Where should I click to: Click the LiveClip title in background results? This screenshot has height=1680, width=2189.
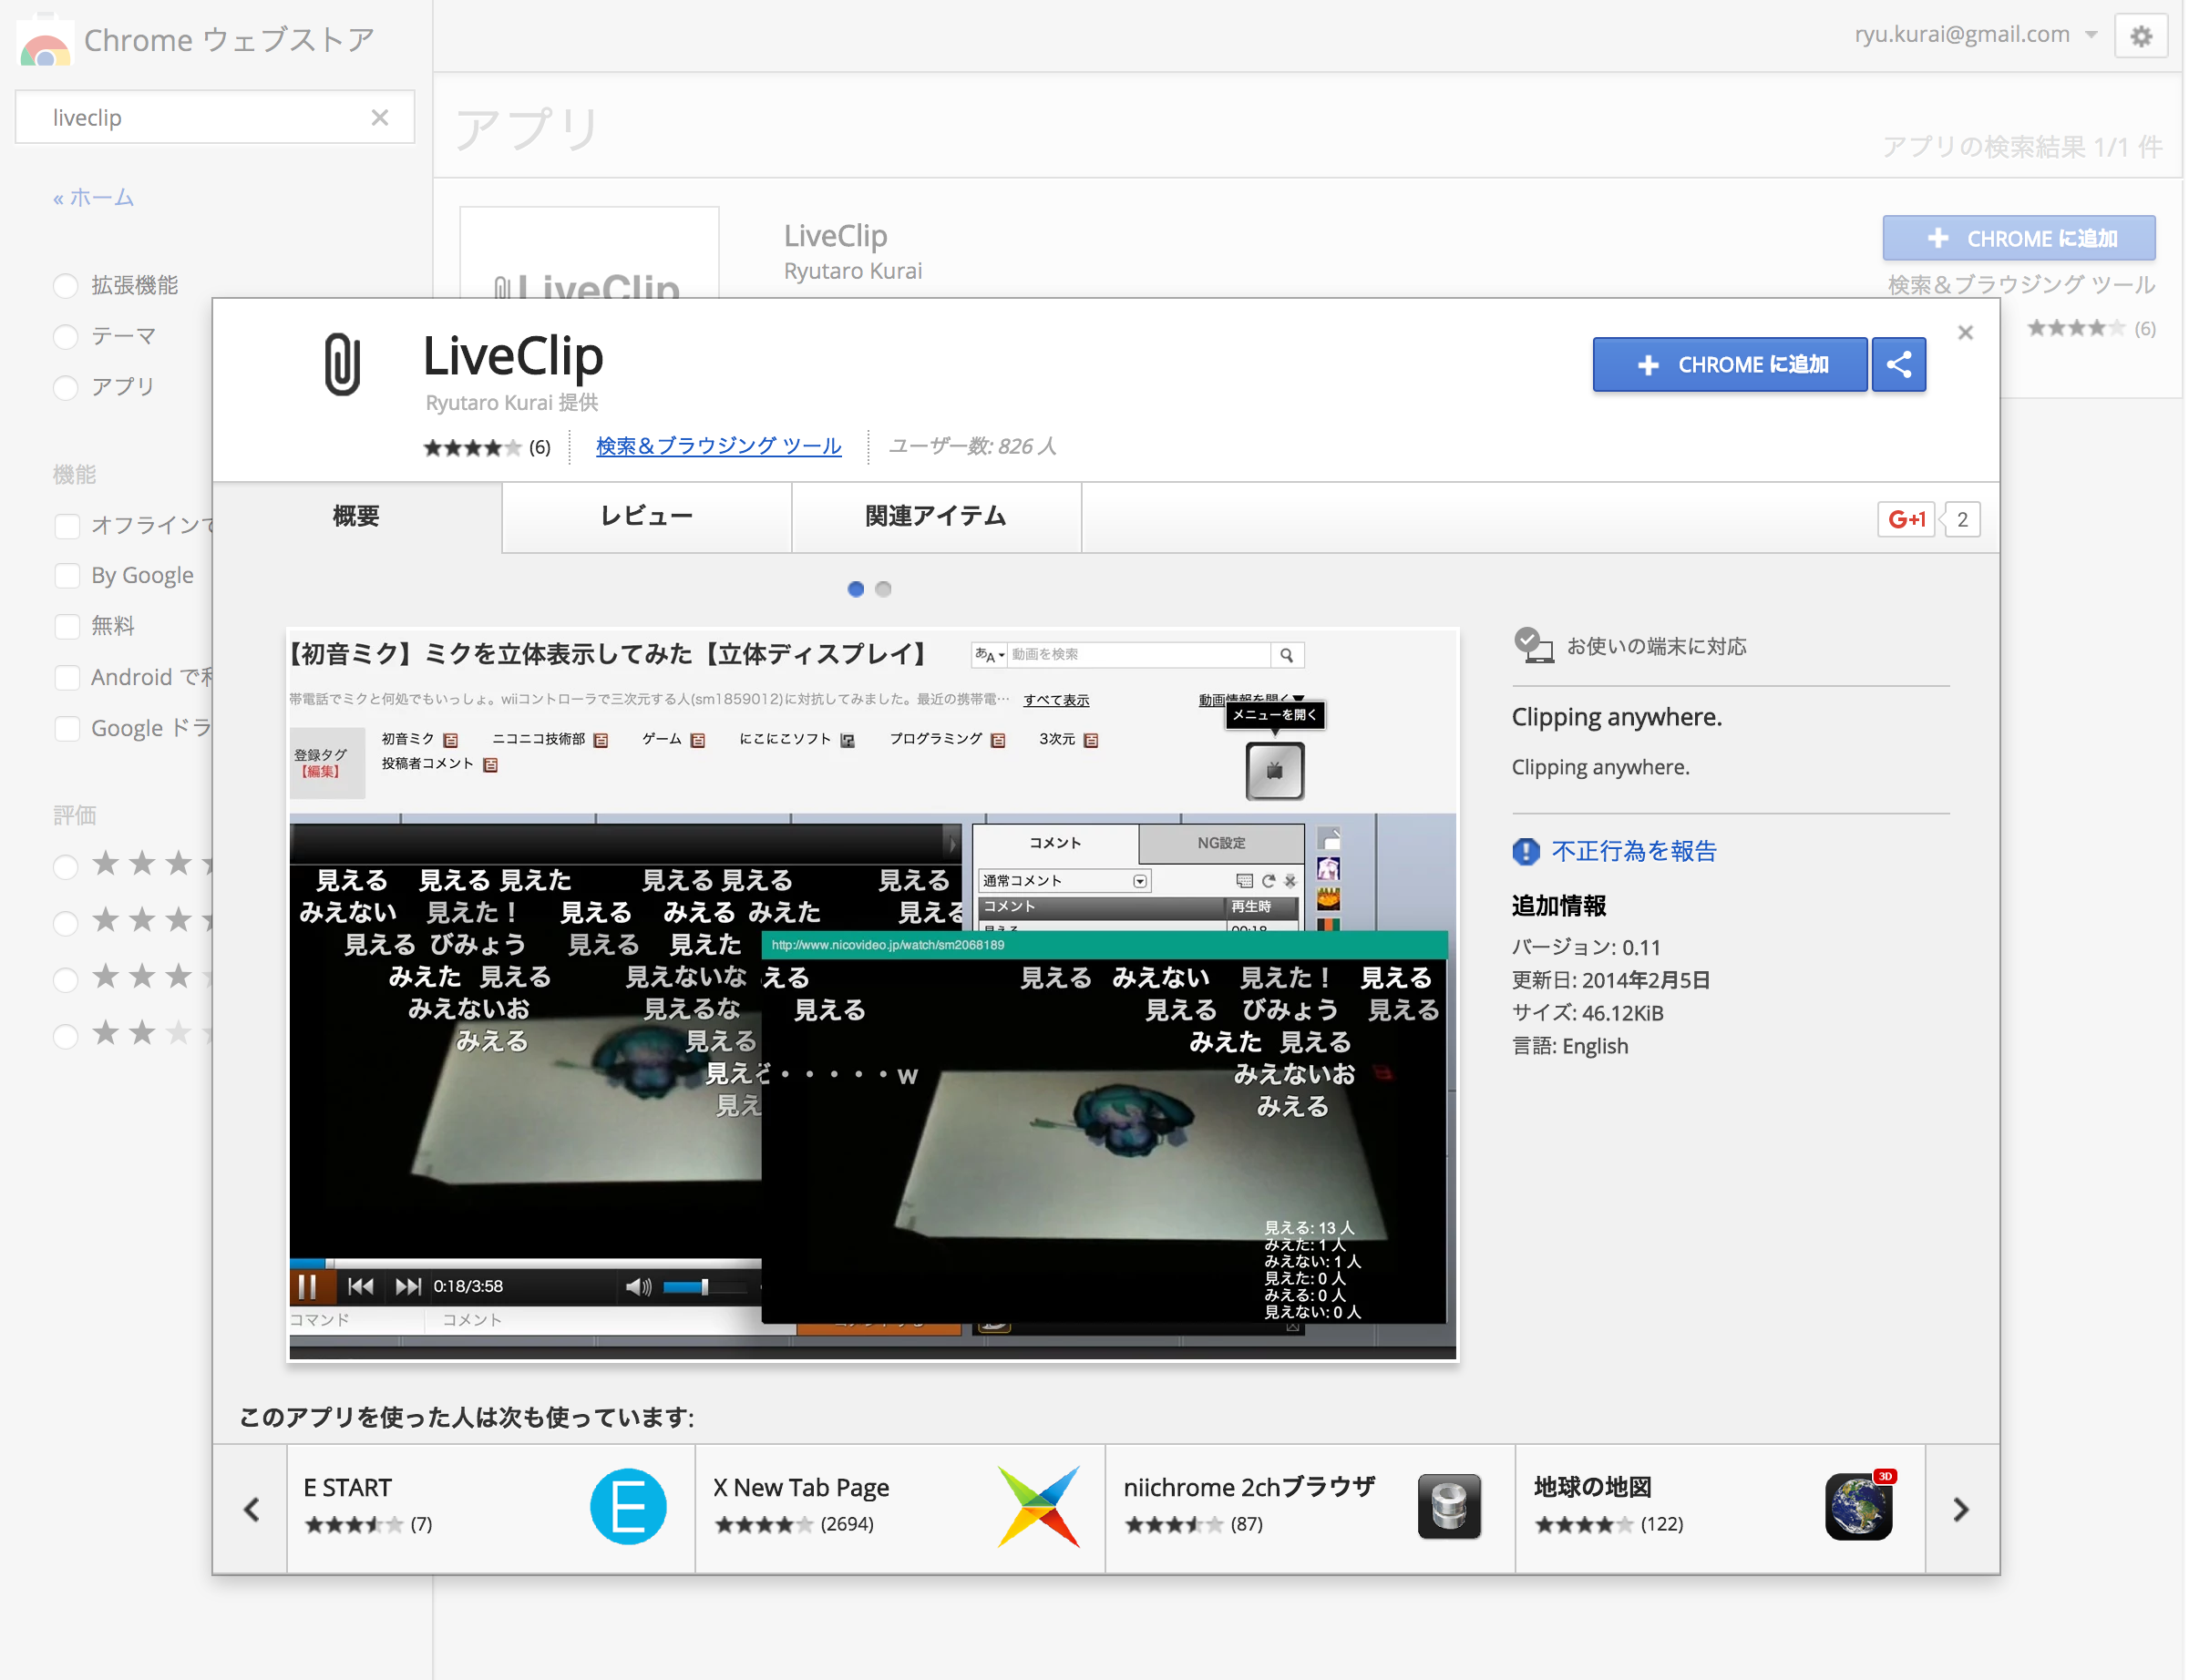click(x=837, y=237)
